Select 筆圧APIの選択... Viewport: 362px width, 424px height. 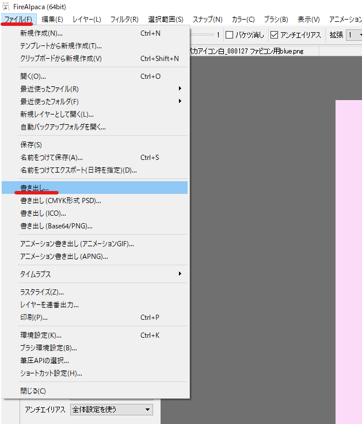(94, 361)
